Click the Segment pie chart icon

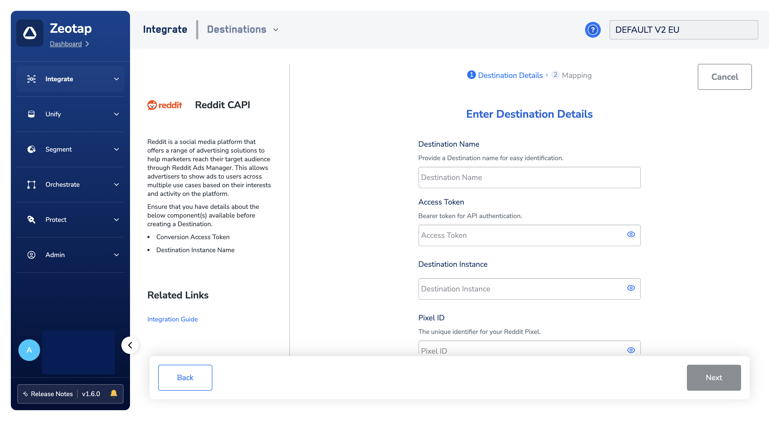pos(31,149)
